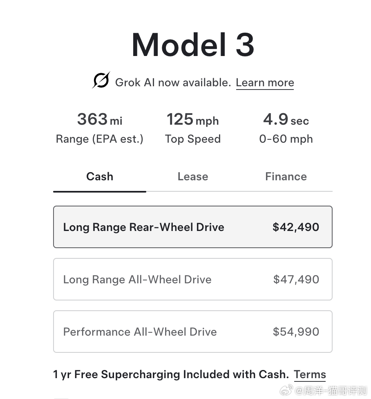
Task: Switch to the Lease tab
Action: click(x=193, y=177)
